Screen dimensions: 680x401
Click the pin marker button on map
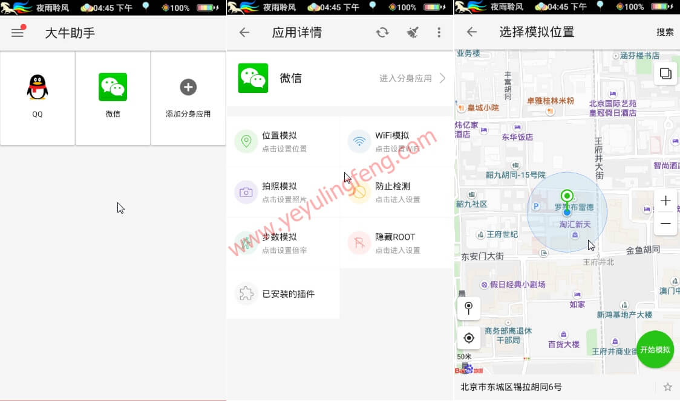469,309
